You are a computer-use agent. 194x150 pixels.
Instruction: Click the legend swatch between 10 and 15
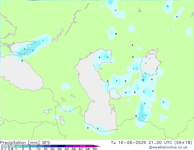pyautogui.click(x=40, y=146)
